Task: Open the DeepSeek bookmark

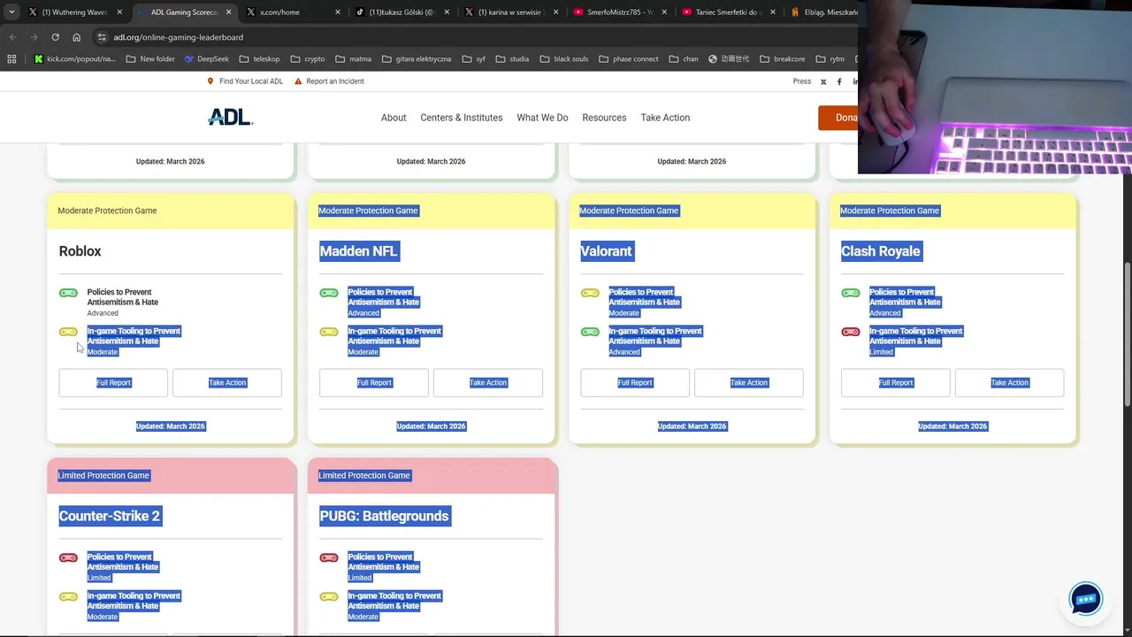Action: coord(207,59)
